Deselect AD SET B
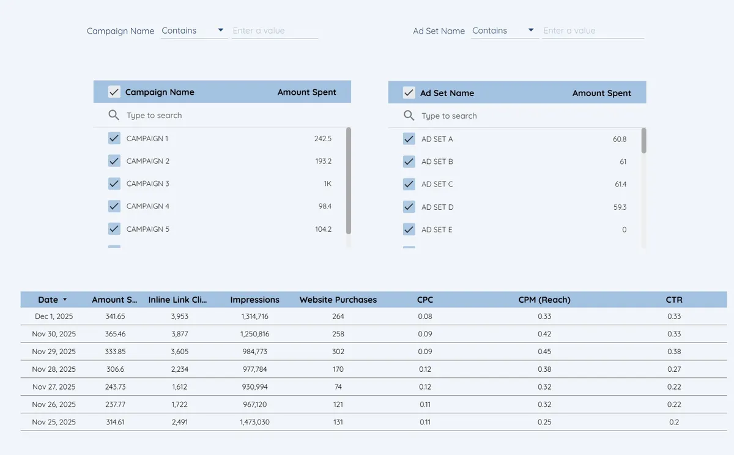Screen dimensions: 734x455 [409, 161]
